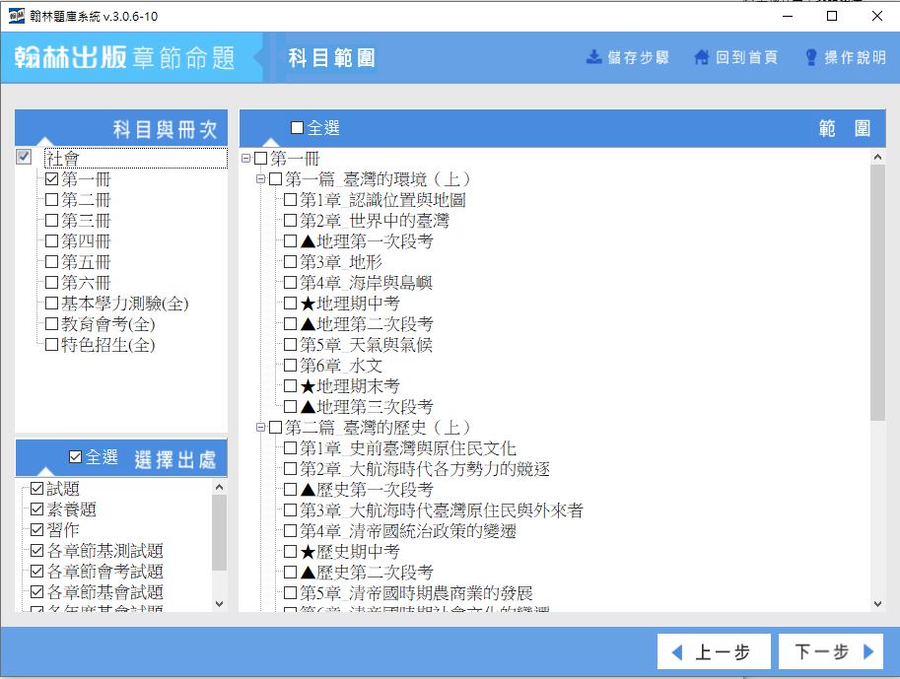Viewport: 900px width, 679px height.
Task: Check 第一篇_臺灣的環境（上）checkbox
Action: coord(275,179)
